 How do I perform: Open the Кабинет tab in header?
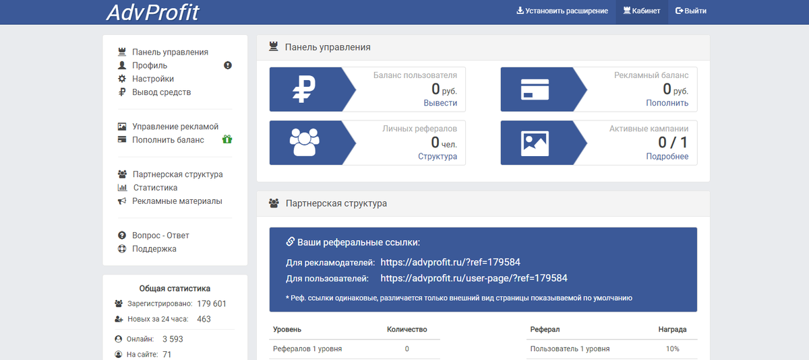coord(642,11)
